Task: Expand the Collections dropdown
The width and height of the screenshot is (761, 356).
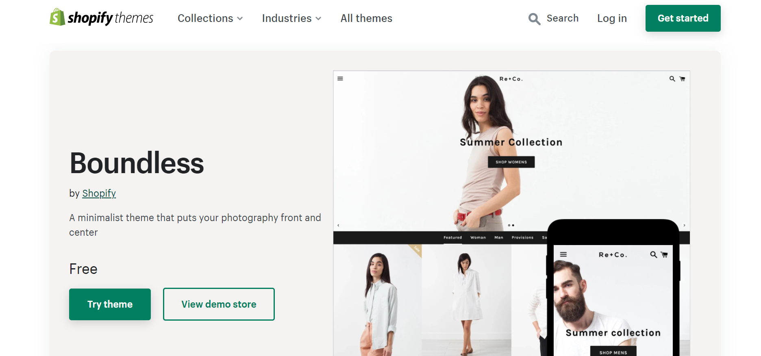Action: click(x=210, y=18)
